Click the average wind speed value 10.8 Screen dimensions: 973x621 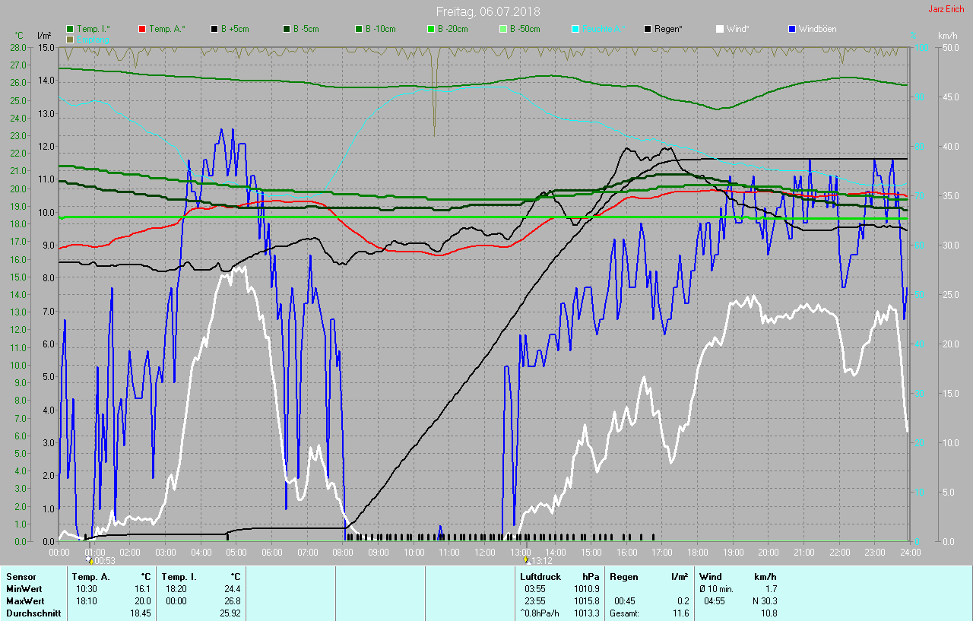[768, 613]
